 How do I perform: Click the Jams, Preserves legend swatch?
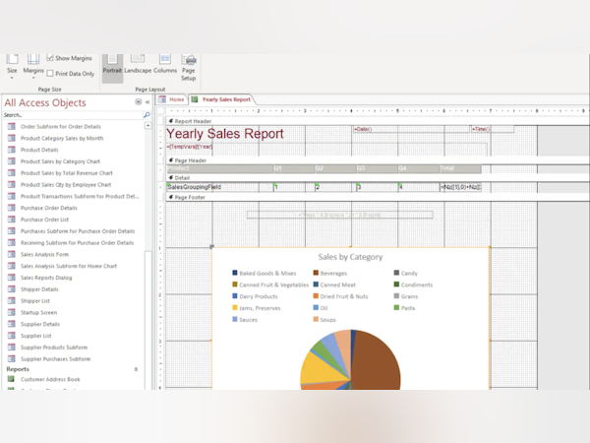[x=235, y=308]
